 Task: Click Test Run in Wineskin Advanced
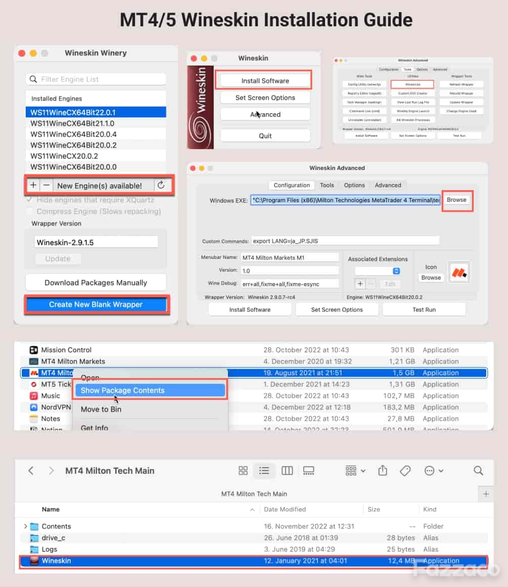[424, 309]
